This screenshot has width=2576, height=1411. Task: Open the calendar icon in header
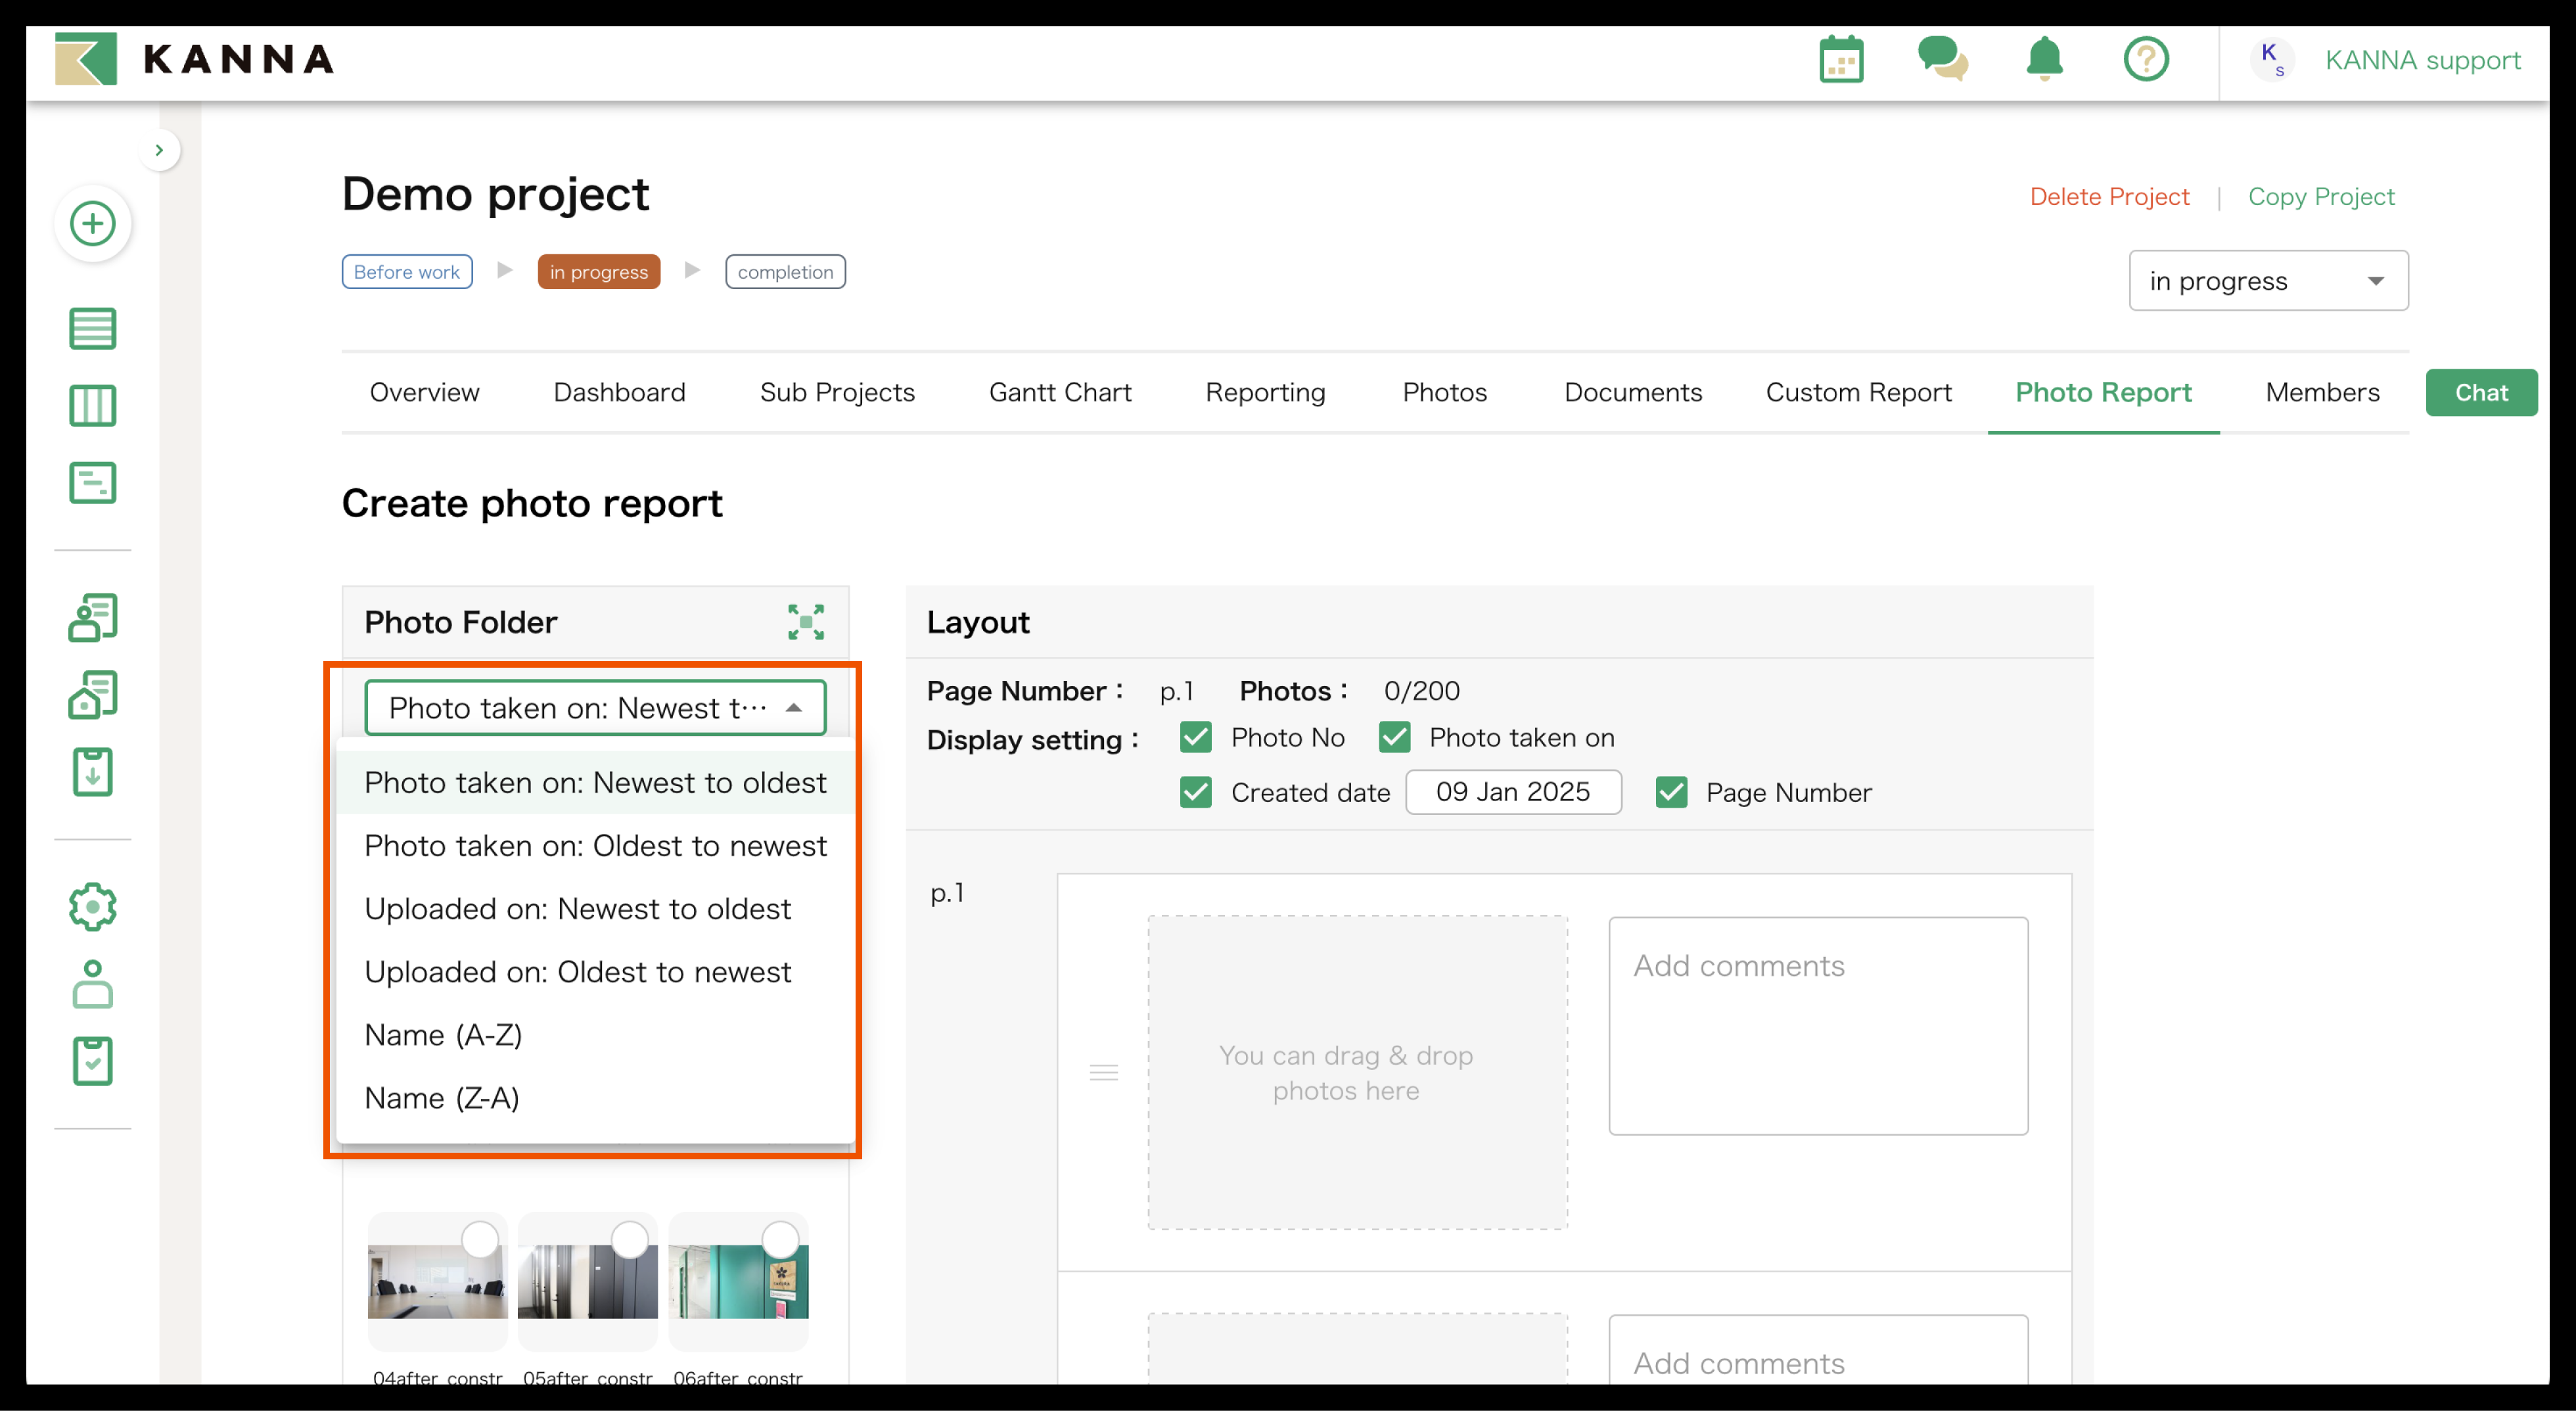1841,60
